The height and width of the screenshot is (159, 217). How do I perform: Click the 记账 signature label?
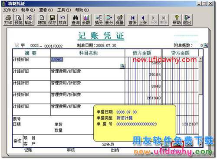pos(28,150)
